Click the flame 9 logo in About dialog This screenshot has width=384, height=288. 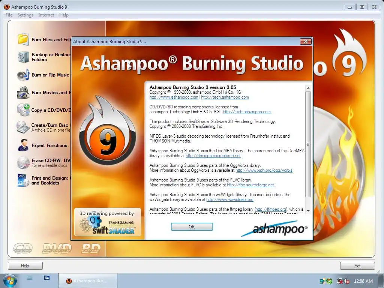108,130
